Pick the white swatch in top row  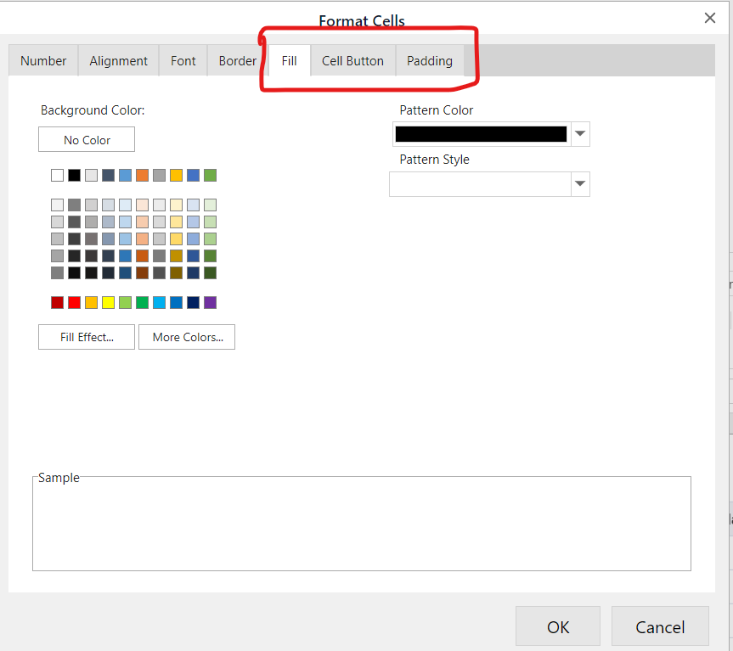click(57, 176)
